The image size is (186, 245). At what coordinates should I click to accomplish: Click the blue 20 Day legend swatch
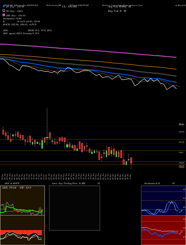point(4,6)
